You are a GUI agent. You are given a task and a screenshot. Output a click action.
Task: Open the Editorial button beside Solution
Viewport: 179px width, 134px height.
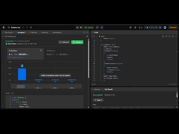64,42
